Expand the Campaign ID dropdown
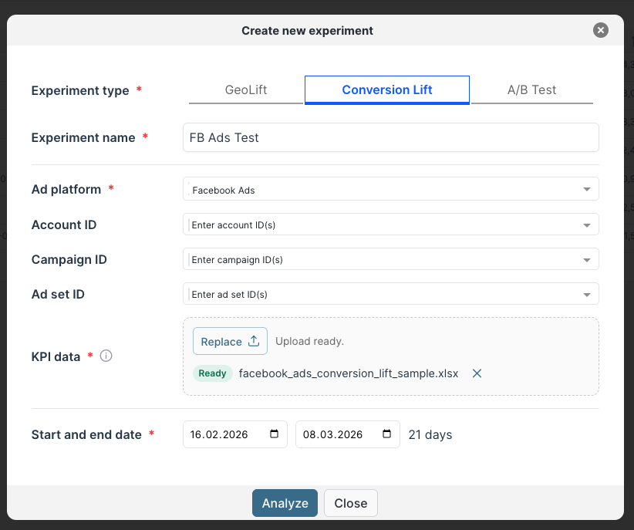The height and width of the screenshot is (530, 634). [390, 259]
